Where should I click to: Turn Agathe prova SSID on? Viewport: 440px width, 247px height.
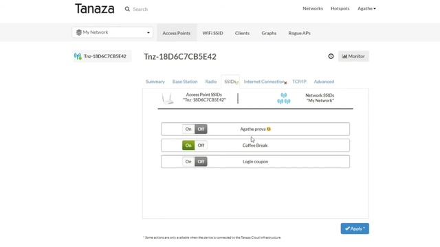(188, 129)
